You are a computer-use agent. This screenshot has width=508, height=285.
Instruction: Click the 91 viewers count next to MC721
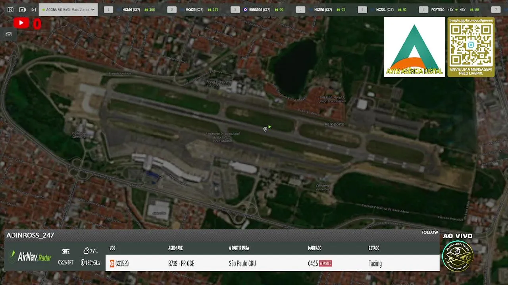click(402, 9)
